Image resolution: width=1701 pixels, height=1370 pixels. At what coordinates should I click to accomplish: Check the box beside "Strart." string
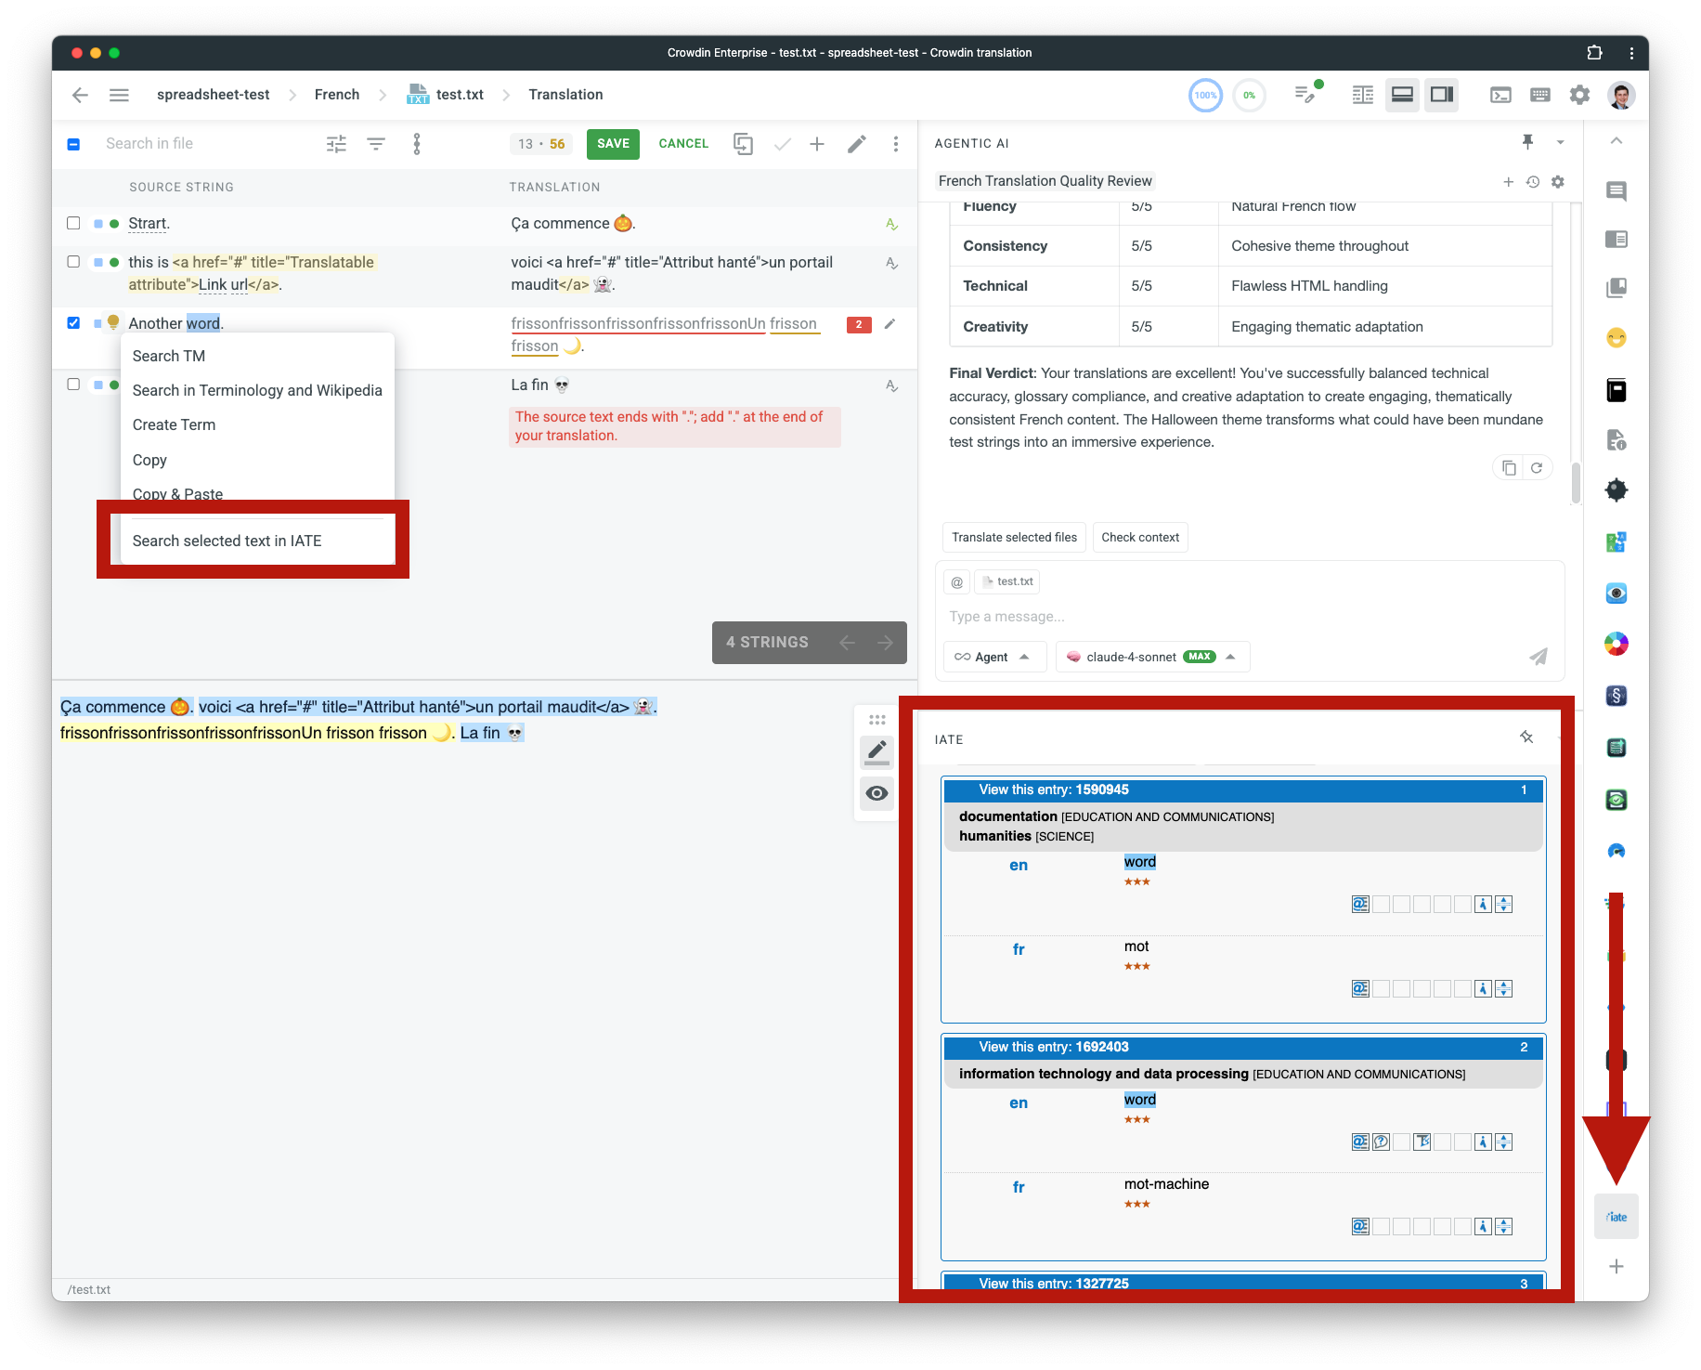click(x=73, y=223)
